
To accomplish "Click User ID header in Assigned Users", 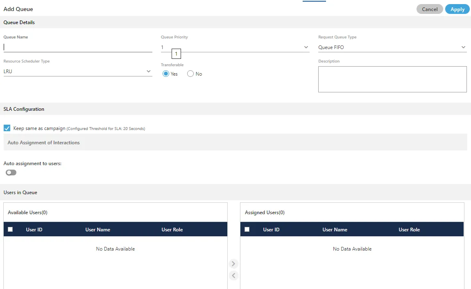I will (x=271, y=230).
